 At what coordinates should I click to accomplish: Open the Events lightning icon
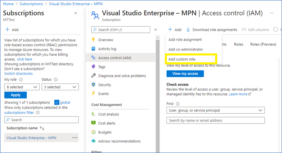click(93, 93)
